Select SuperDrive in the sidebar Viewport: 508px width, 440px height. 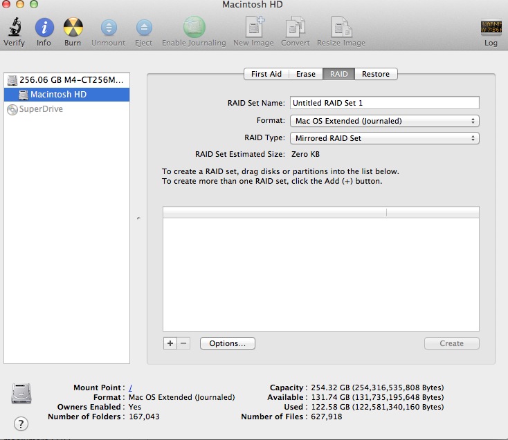pyautogui.click(x=66, y=109)
